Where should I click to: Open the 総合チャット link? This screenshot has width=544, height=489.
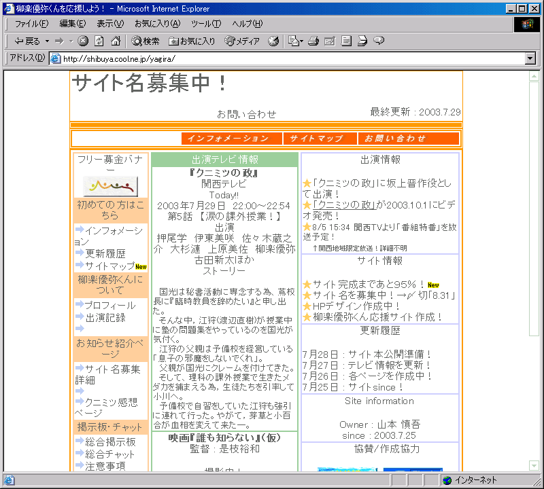(109, 454)
